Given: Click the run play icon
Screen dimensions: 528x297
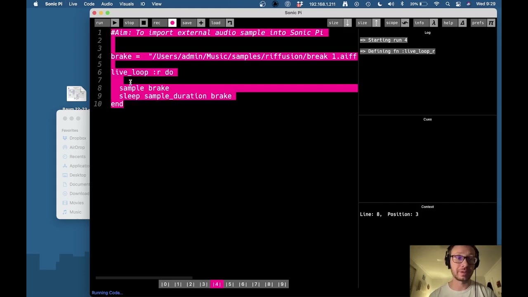Looking at the screenshot, I should tap(115, 23).
